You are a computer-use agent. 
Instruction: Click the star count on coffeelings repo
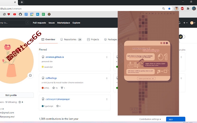click(x=55, y=88)
